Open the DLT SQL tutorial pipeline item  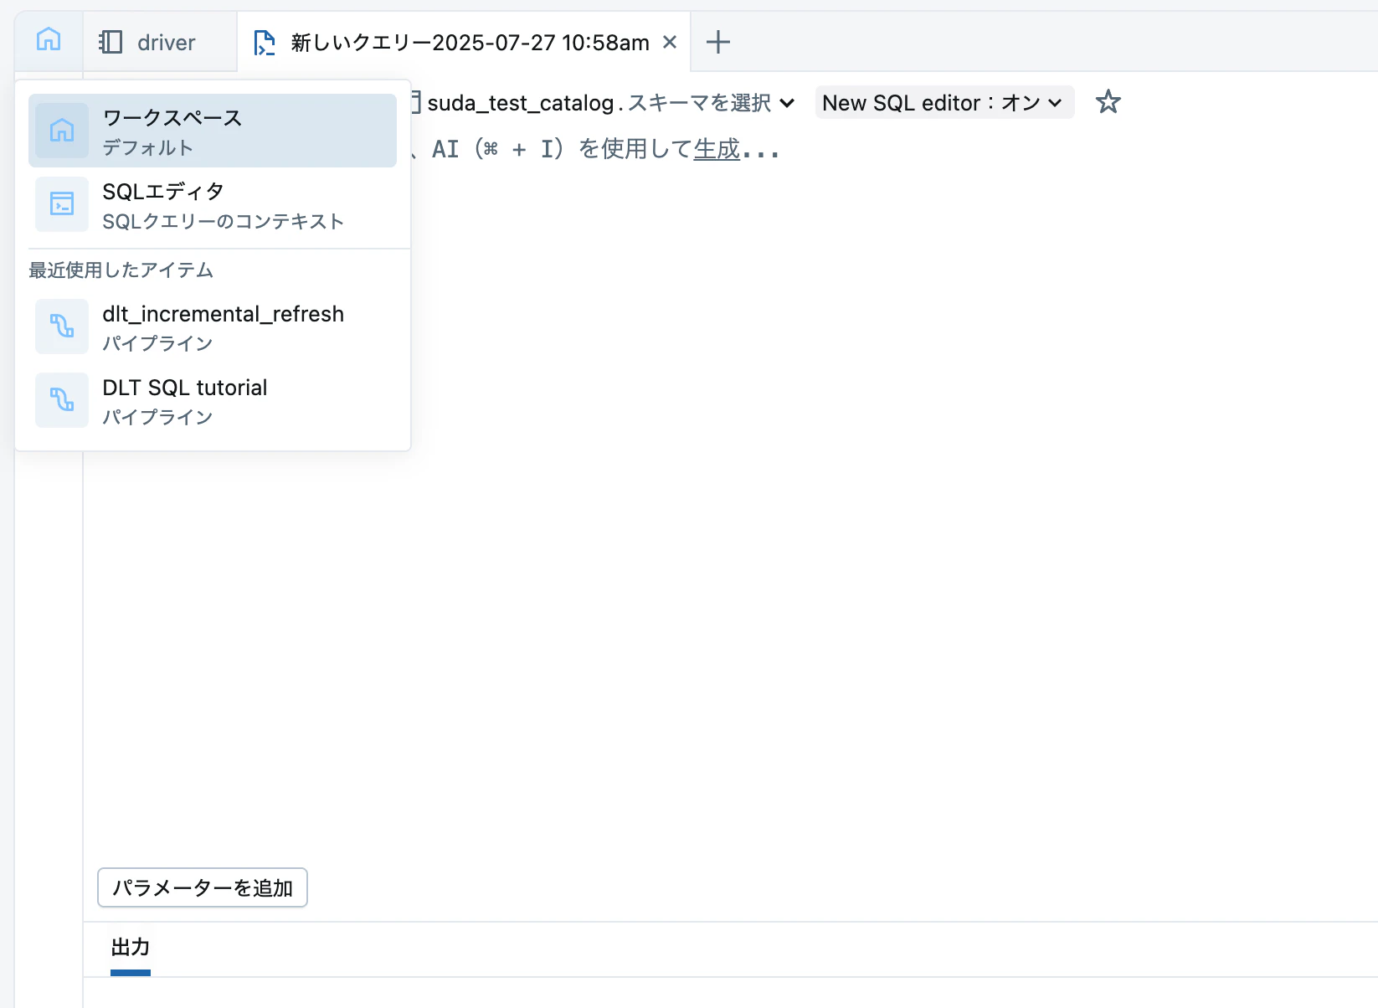click(213, 400)
